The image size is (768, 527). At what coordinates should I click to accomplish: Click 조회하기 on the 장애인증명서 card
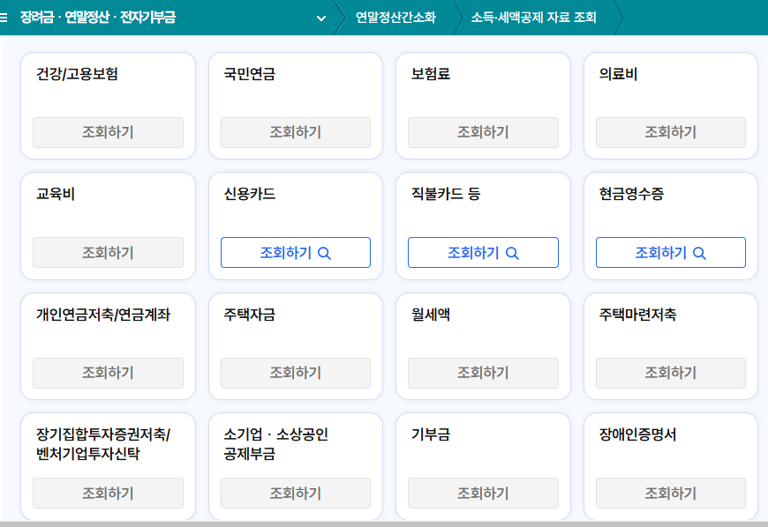point(670,493)
